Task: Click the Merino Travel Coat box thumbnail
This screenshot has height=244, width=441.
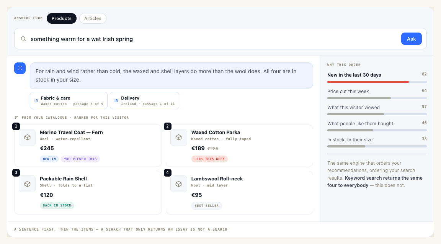Action: [x=27, y=138]
